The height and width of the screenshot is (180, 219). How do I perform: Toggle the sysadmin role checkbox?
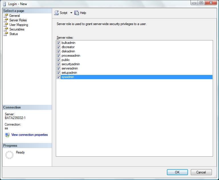pyautogui.click(x=59, y=77)
